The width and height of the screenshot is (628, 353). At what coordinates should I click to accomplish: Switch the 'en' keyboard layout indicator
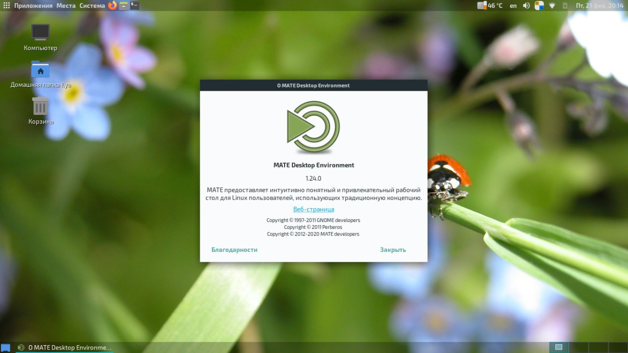click(513, 5)
